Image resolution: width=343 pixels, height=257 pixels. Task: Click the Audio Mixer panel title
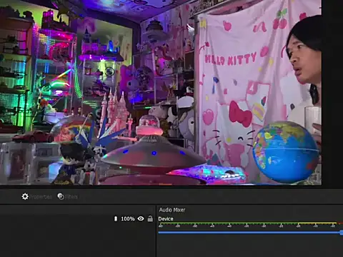(x=172, y=210)
